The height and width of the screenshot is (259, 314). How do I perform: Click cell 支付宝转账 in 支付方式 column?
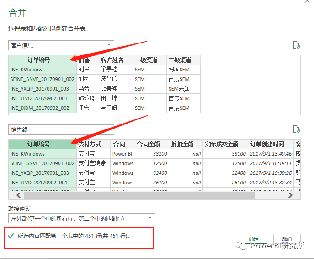[x=93, y=163]
